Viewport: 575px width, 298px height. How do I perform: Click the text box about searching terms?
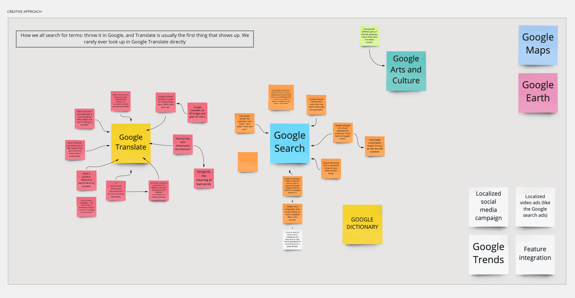[x=135, y=39]
